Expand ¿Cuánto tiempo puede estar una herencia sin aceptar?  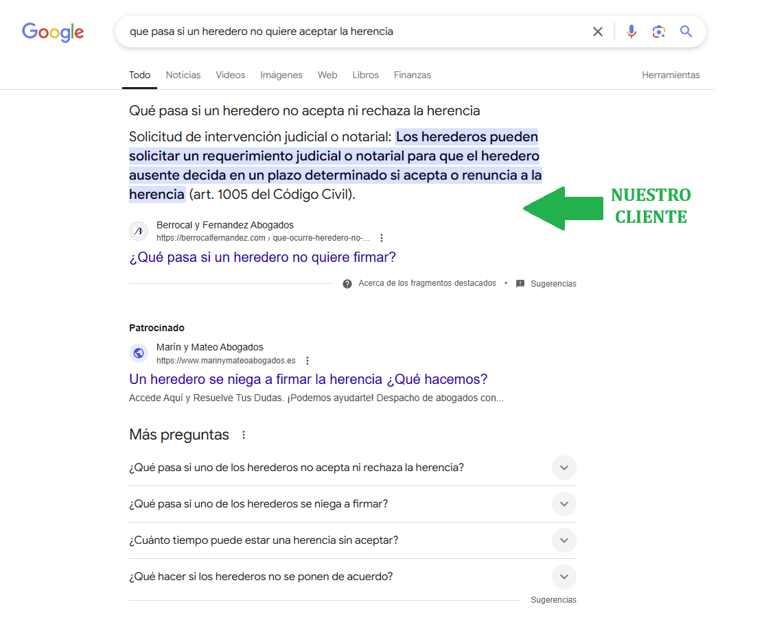coord(352,540)
